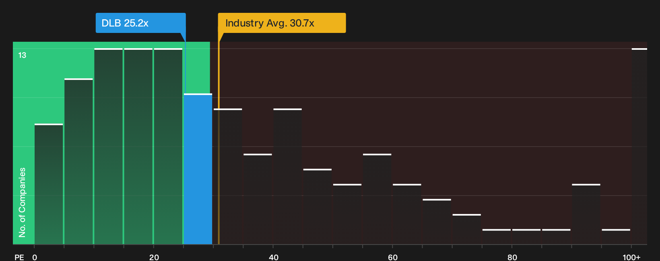The width and height of the screenshot is (660, 261).
Task: Click the x-axis label 40
Action: point(274,257)
